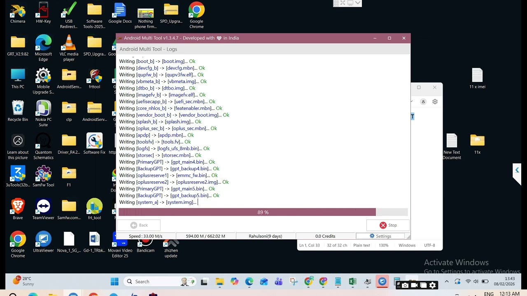Click the log line Writing [system_a]
This screenshot has height=296, width=527.
(158, 202)
